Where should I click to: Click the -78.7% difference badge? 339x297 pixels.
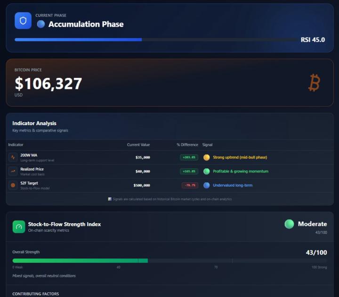coord(190,185)
